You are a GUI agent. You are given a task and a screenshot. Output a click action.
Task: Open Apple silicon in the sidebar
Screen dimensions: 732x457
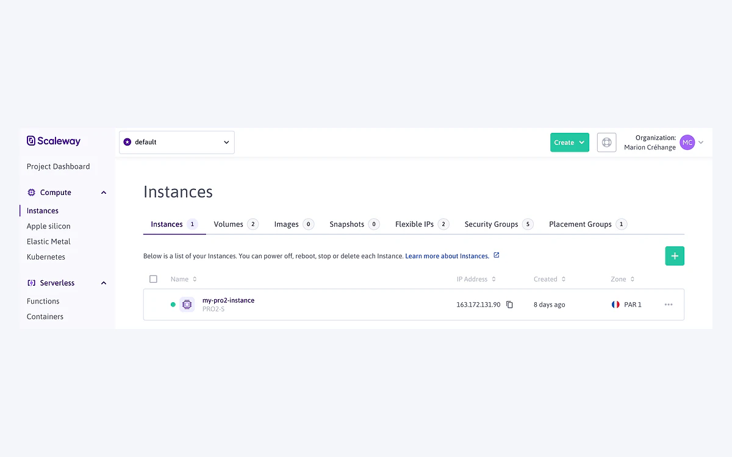[49, 226]
